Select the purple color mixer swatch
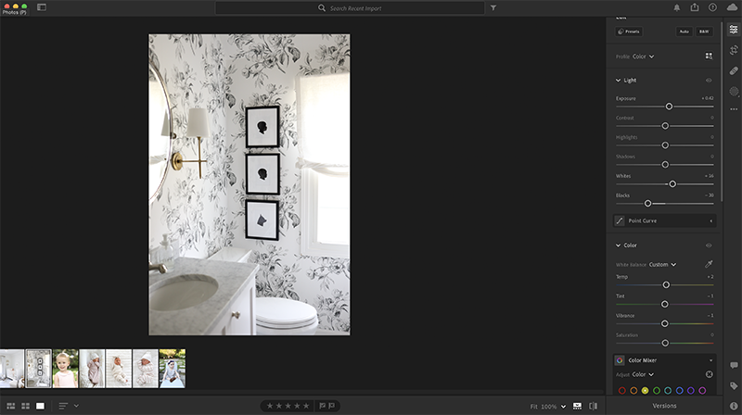The width and height of the screenshot is (742, 415). click(691, 390)
